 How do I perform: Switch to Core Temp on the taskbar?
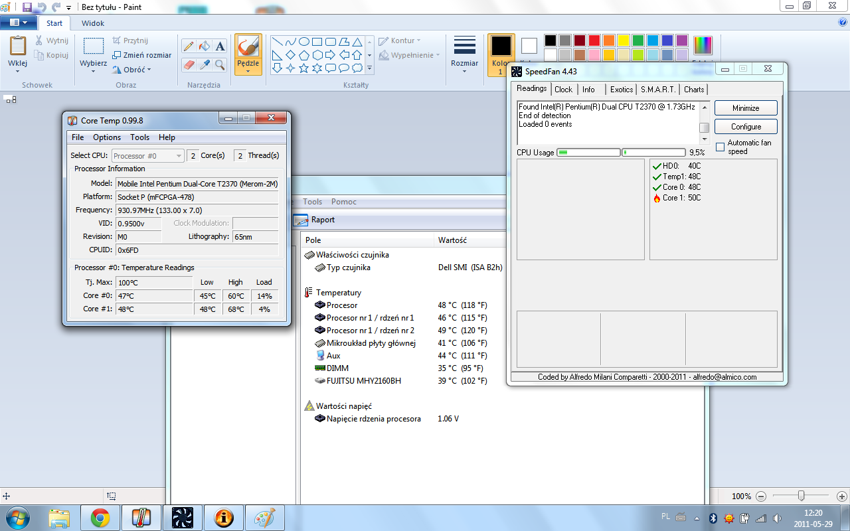click(x=141, y=518)
